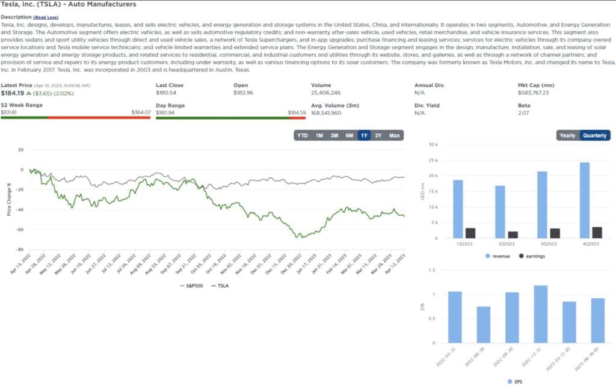Click the Mkt Cap value $583,767.23

(534, 93)
